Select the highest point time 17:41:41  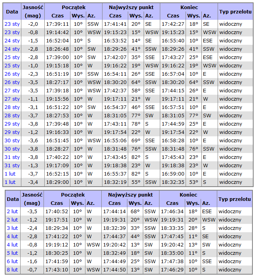pos(115,24)
